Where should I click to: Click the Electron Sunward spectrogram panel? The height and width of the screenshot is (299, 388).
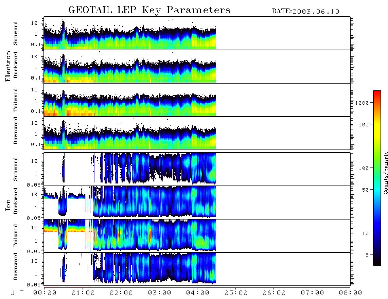coord(197,33)
